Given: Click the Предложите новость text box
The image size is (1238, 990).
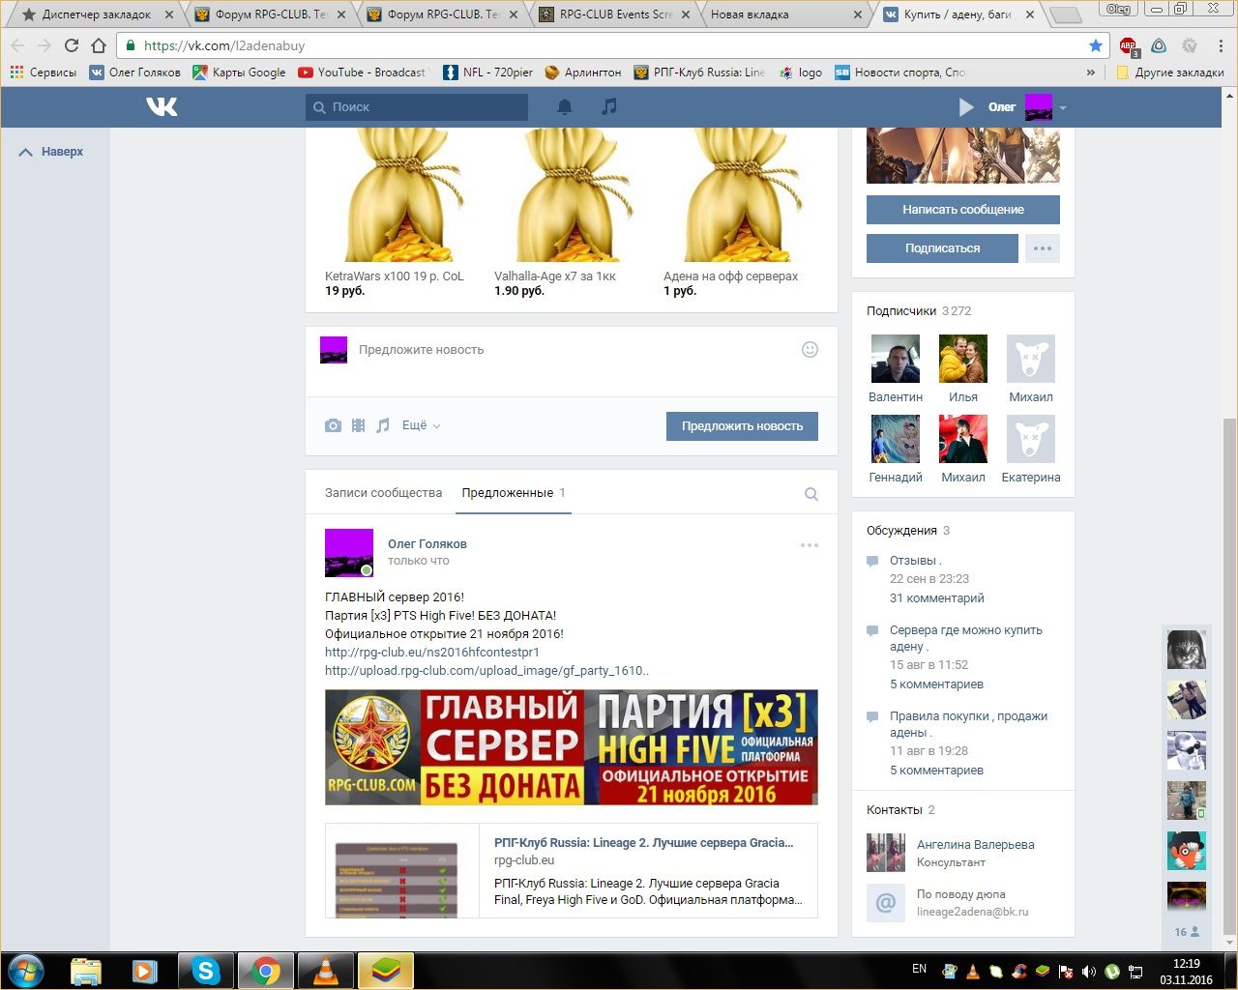Looking at the screenshot, I should (x=572, y=350).
